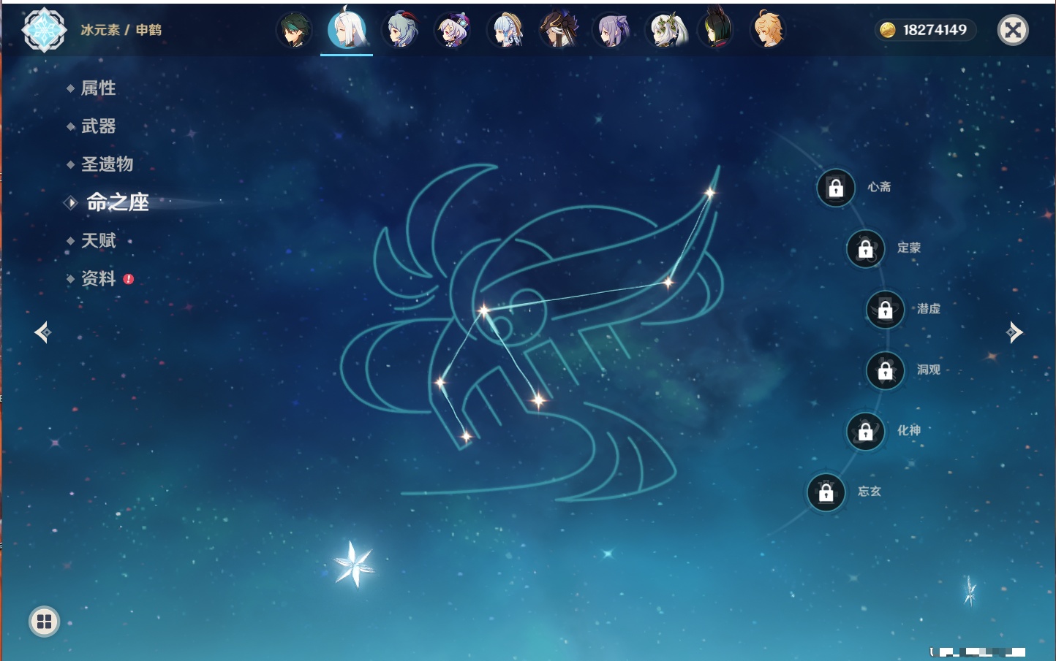Open the 资料 profile menu
The height and width of the screenshot is (661, 1056).
click(x=98, y=278)
